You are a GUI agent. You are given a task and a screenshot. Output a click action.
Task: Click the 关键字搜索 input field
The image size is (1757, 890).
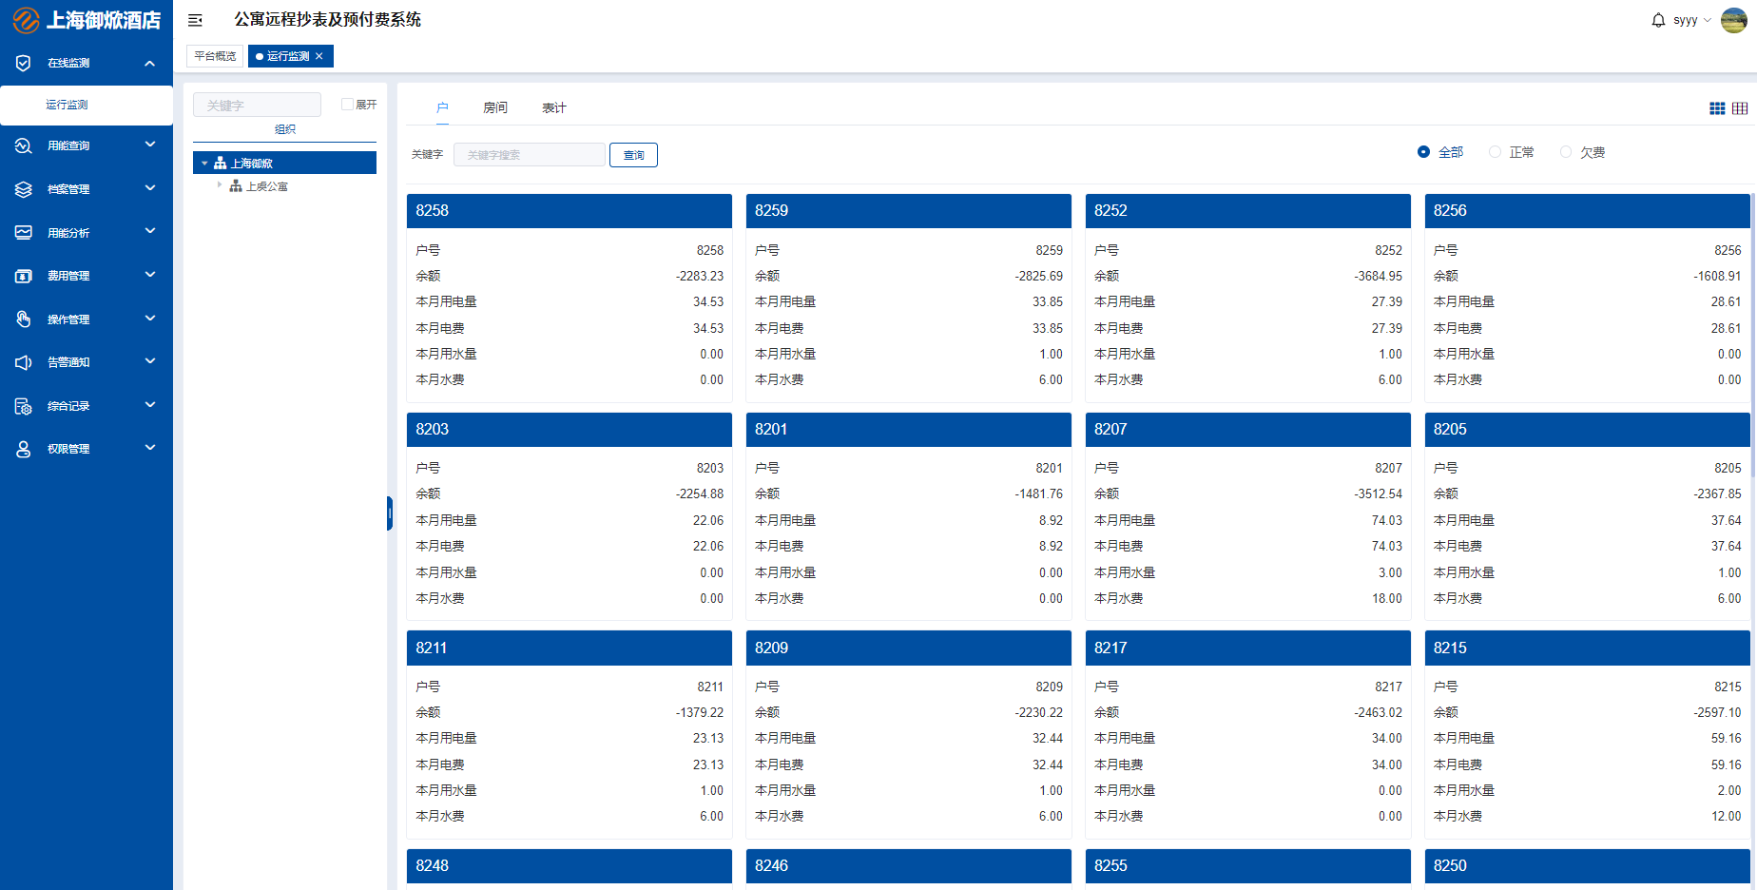[x=529, y=155]
